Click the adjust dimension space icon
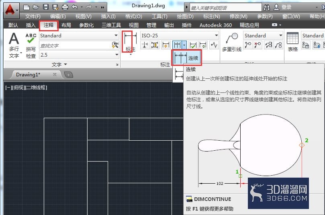 click(155, 45)
